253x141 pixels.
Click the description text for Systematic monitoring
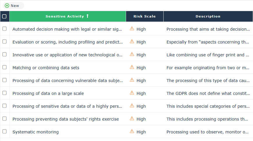(208, 132)
